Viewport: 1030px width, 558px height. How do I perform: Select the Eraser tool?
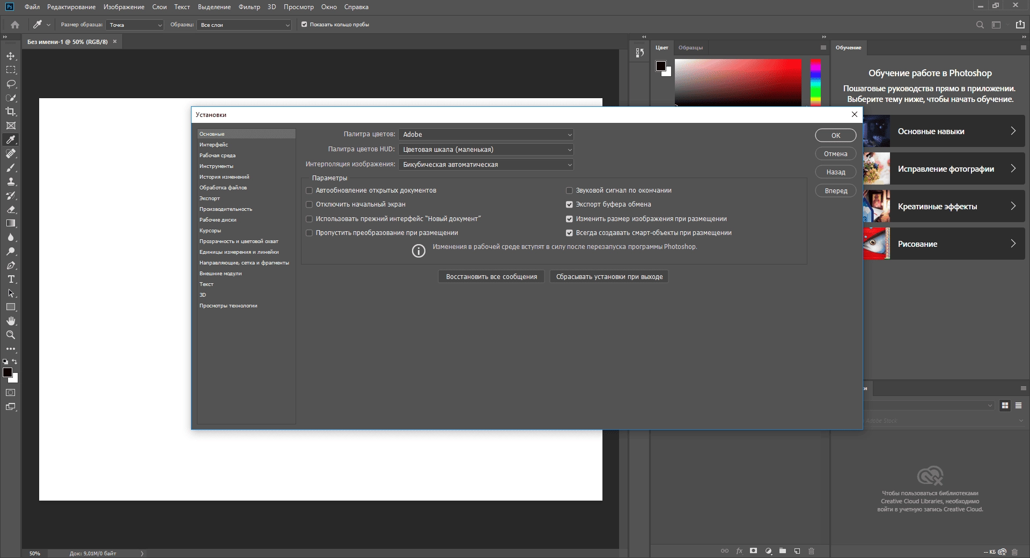[x=11, y=210]
